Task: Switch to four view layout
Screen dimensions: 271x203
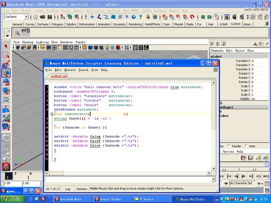Action: 6,147
